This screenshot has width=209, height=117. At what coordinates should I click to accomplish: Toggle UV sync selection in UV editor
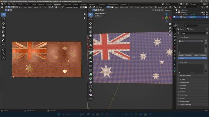(x=7, y=7)
